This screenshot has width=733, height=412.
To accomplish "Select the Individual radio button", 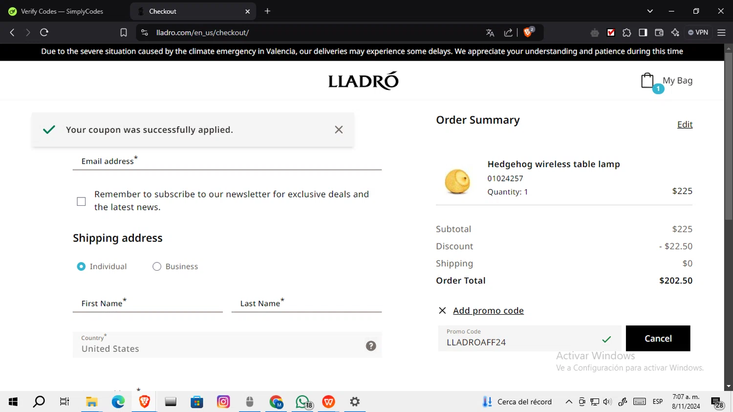I will [81, 266].
